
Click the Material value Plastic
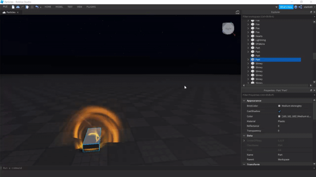pos(281,121)
